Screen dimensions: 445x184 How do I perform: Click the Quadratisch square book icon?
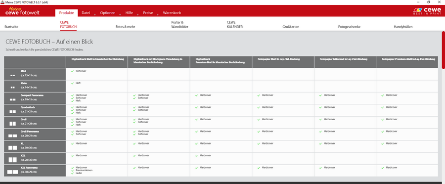pos(12,112)
